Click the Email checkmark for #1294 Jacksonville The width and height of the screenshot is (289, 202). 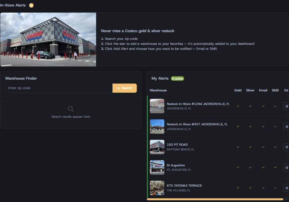pos(263,106)
